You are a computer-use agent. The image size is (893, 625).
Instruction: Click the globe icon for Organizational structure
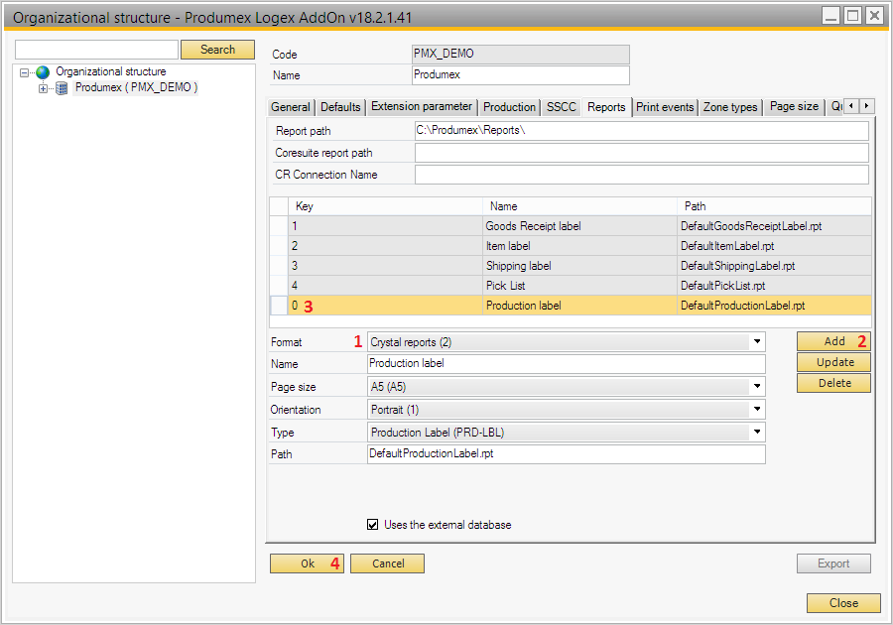click(x=42, y=72)
